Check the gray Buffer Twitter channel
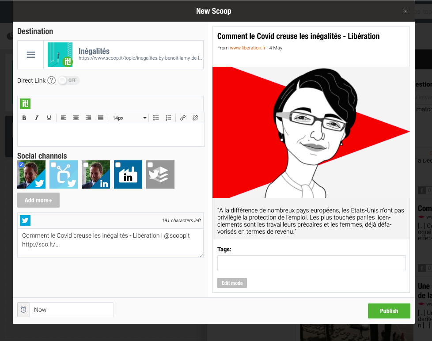This screenshot has height=341, width=432. (x=150, y=165)
